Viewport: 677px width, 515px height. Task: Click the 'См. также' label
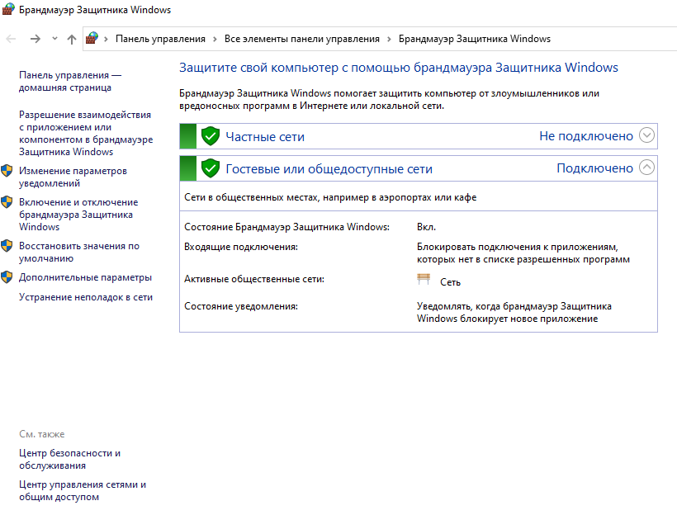(42, 434)
